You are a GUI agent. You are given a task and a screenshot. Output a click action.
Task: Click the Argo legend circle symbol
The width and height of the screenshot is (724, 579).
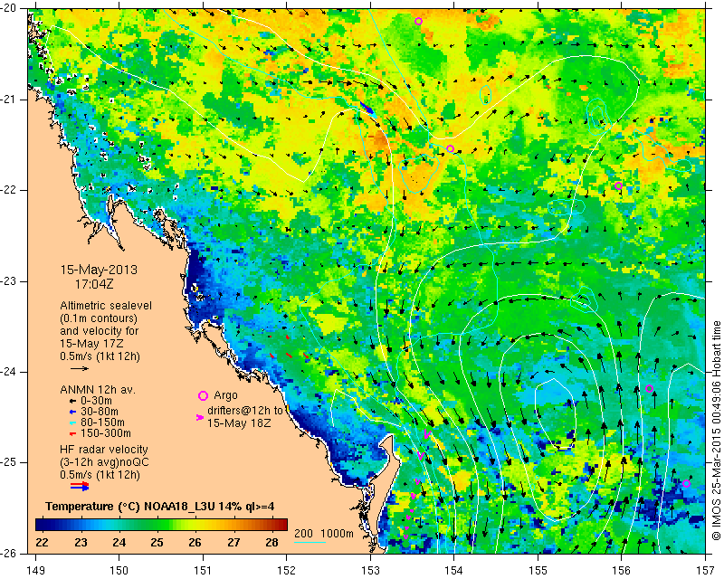(x=203, y=395)
